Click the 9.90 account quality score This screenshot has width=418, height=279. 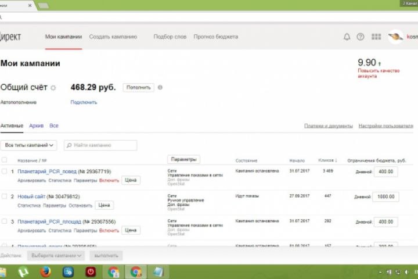(367, 62)
